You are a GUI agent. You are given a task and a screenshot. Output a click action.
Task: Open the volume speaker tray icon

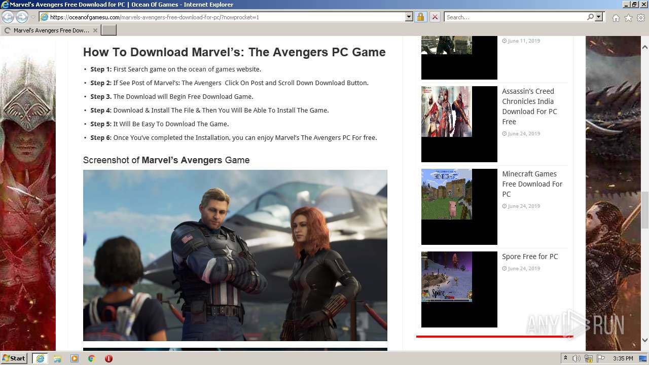(x=576, y=358)
